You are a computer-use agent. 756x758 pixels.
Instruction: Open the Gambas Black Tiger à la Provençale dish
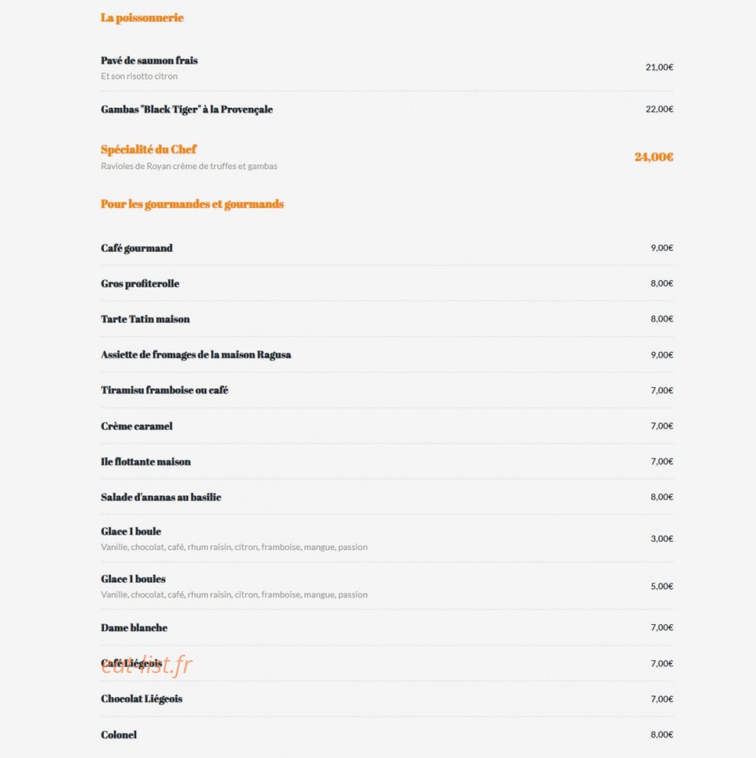point(187,109)
